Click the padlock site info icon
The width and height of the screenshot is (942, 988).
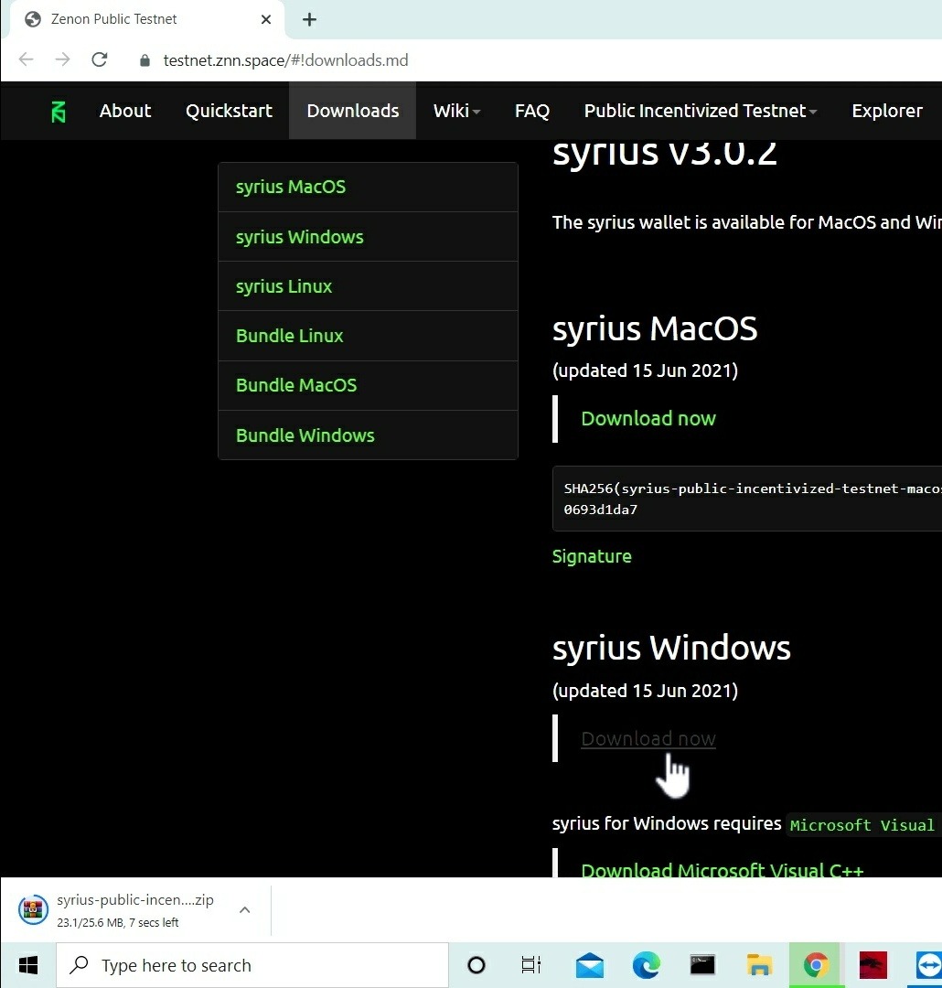tap(145, 60)
